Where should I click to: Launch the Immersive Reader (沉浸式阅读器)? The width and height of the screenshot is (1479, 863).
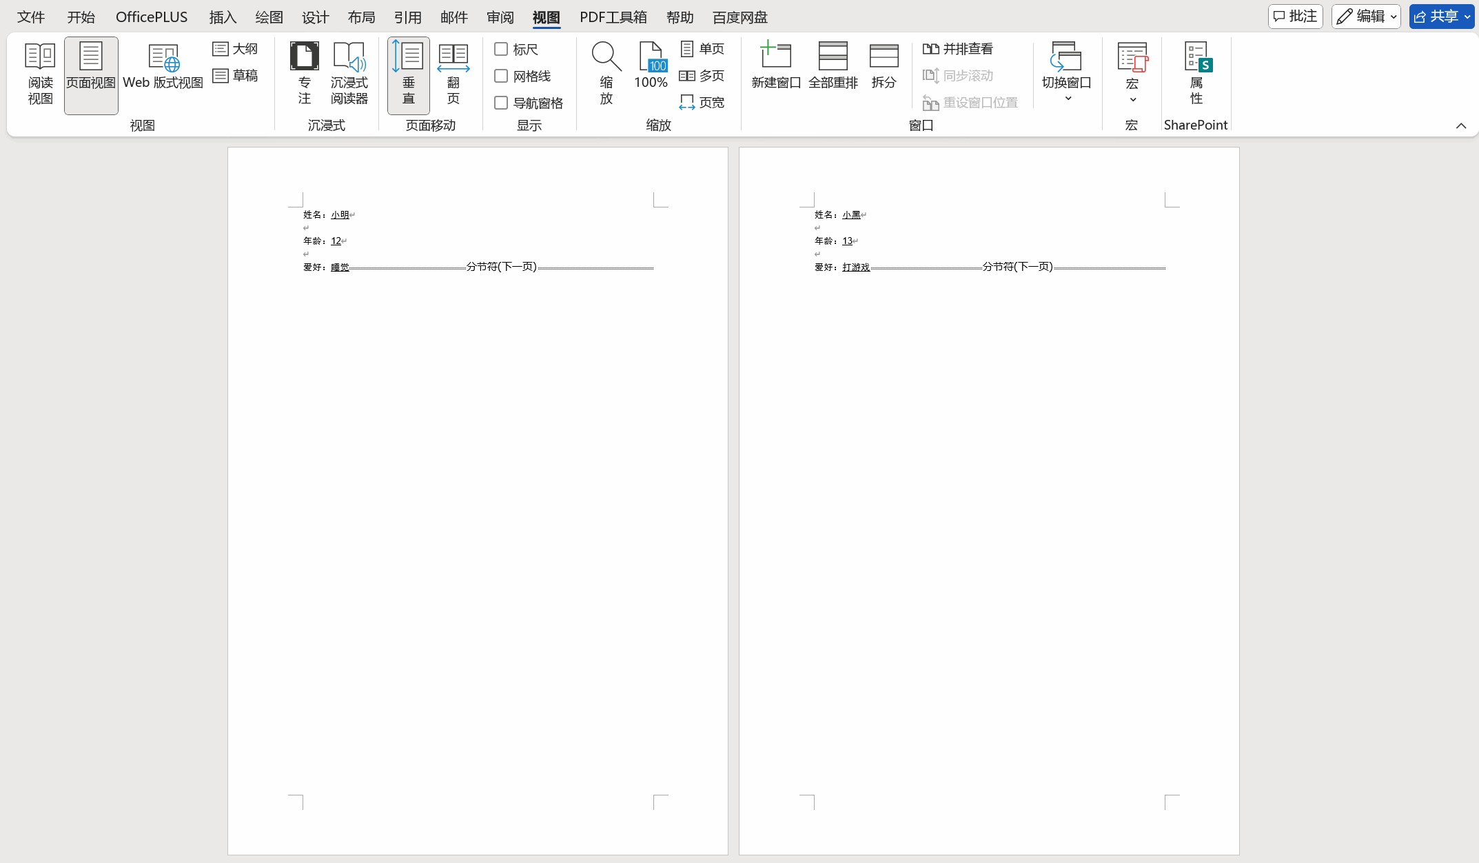pos(349,74)
